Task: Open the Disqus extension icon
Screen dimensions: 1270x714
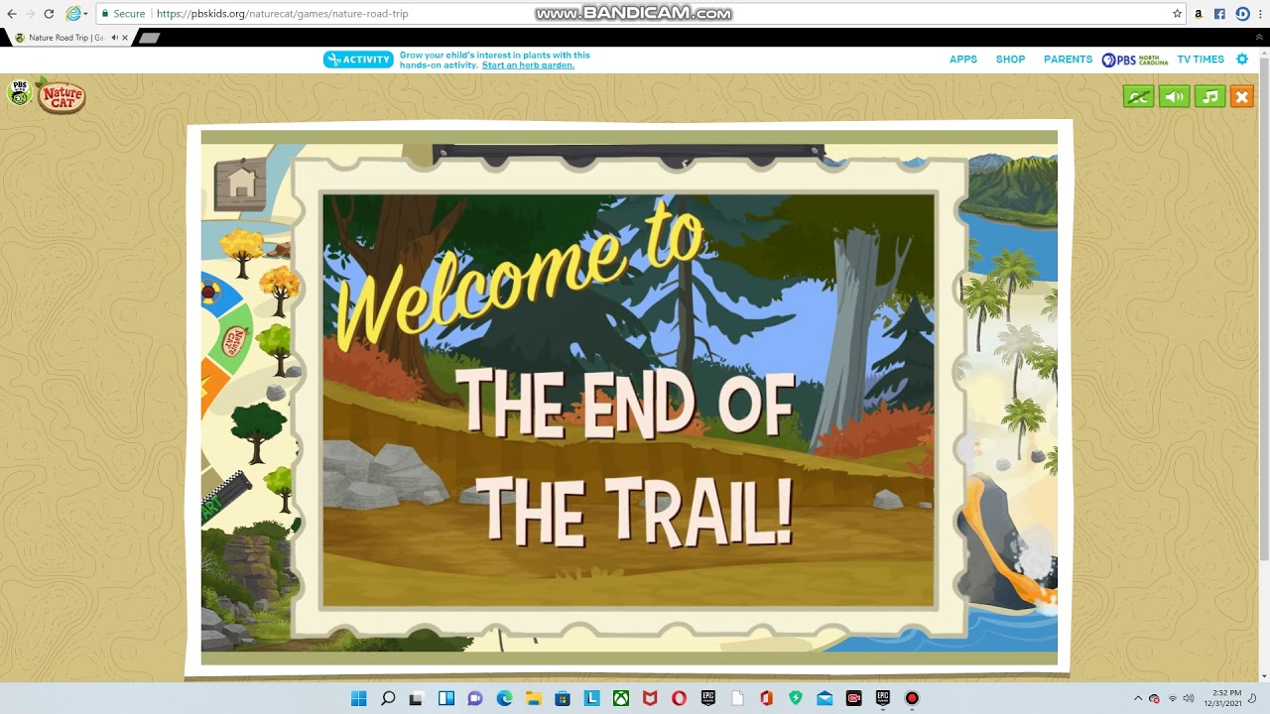Action: click(1241, 14)
